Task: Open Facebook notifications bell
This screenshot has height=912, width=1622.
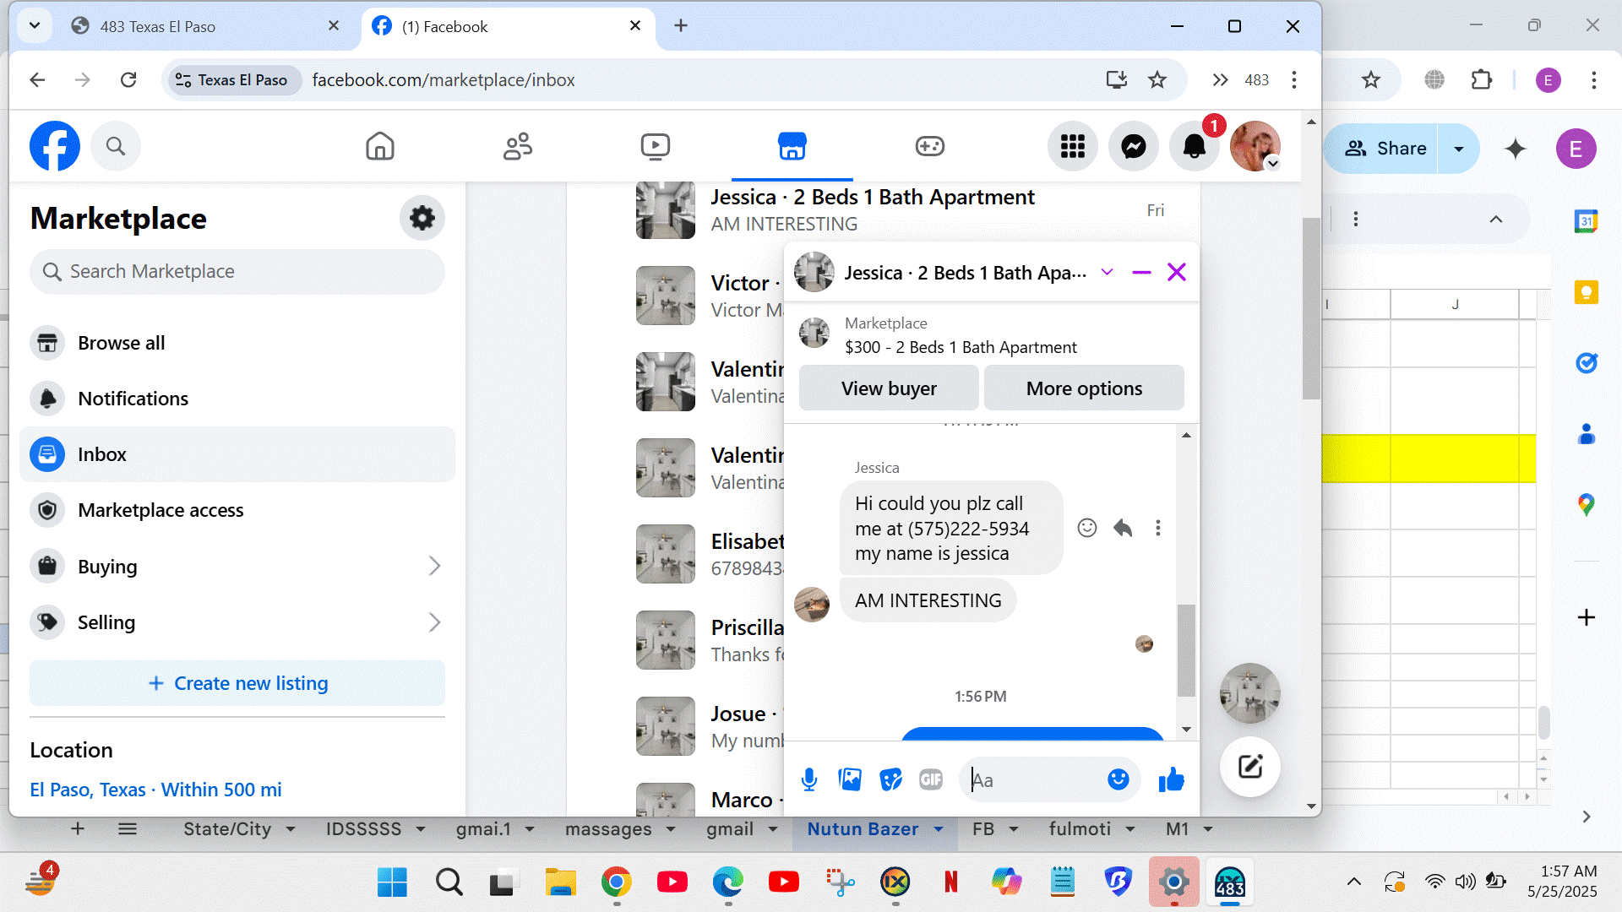Action: (x=1194, y=147)
